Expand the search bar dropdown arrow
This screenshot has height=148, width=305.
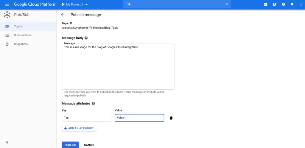(227, 4)
